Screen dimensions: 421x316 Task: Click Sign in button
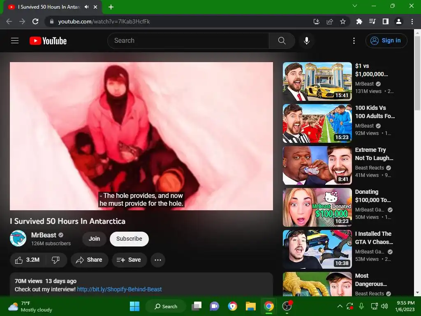[x=386, y=41]
